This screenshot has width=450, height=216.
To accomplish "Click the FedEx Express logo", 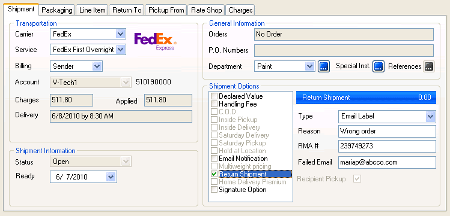I will click(155, 42).
